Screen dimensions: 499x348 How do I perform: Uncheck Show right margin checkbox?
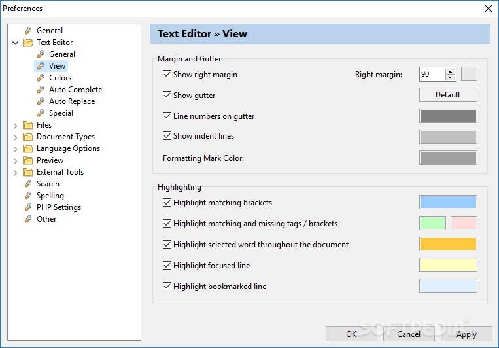click(167, 75)
